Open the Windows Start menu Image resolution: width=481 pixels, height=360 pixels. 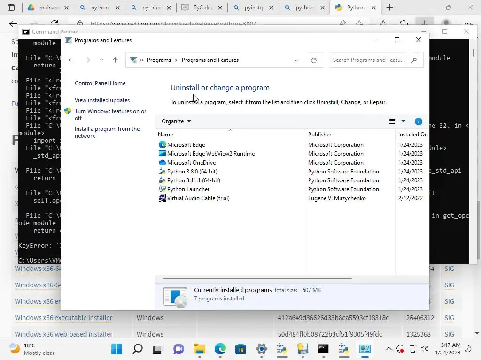(116, 349)
